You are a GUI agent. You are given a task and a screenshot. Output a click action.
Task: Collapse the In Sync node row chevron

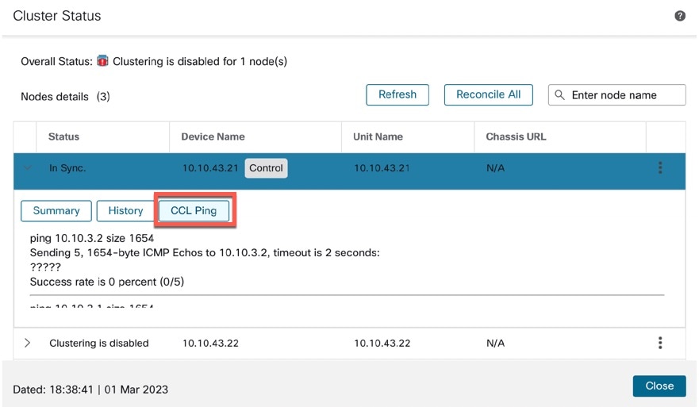pos(28,168)
